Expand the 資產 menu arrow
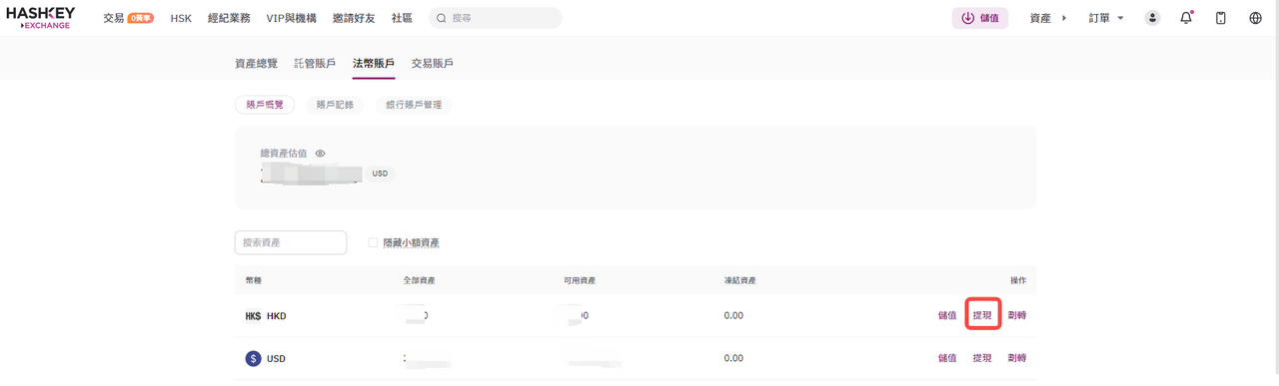 pos(1063,18)
